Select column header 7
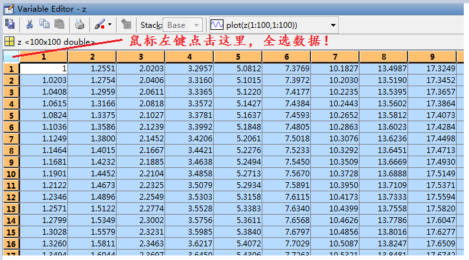469x260 pixels. [x=336, y=56]
